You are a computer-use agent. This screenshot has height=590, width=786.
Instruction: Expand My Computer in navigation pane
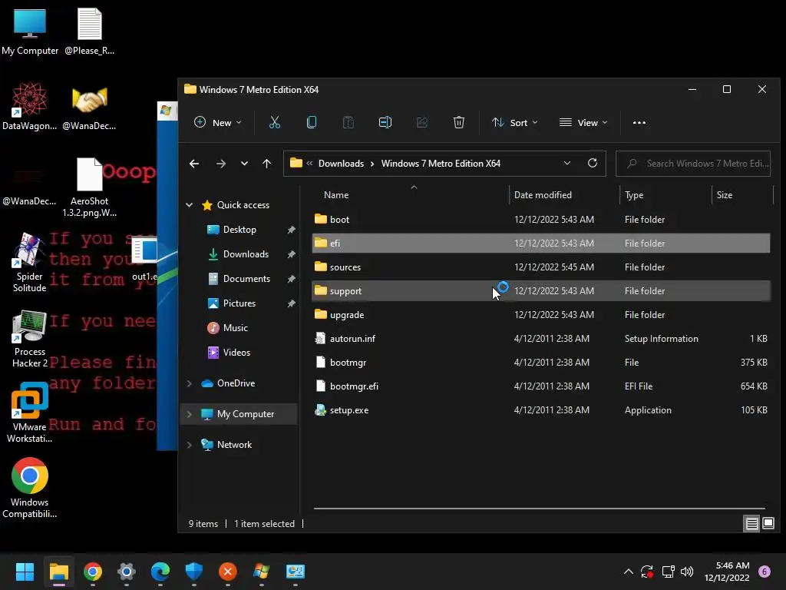(x=190, y=414)
